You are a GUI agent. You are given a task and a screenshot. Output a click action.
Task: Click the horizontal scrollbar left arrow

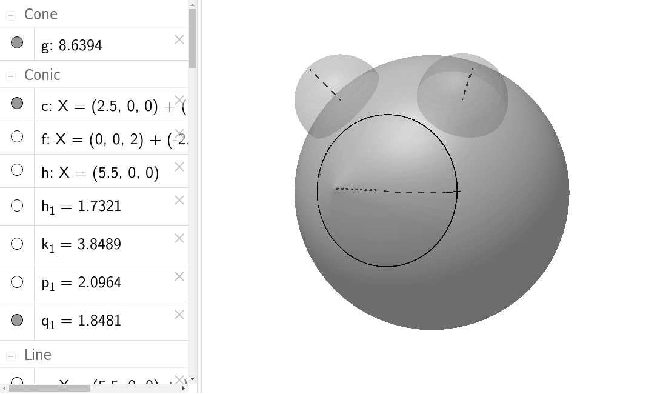[4, 388]
